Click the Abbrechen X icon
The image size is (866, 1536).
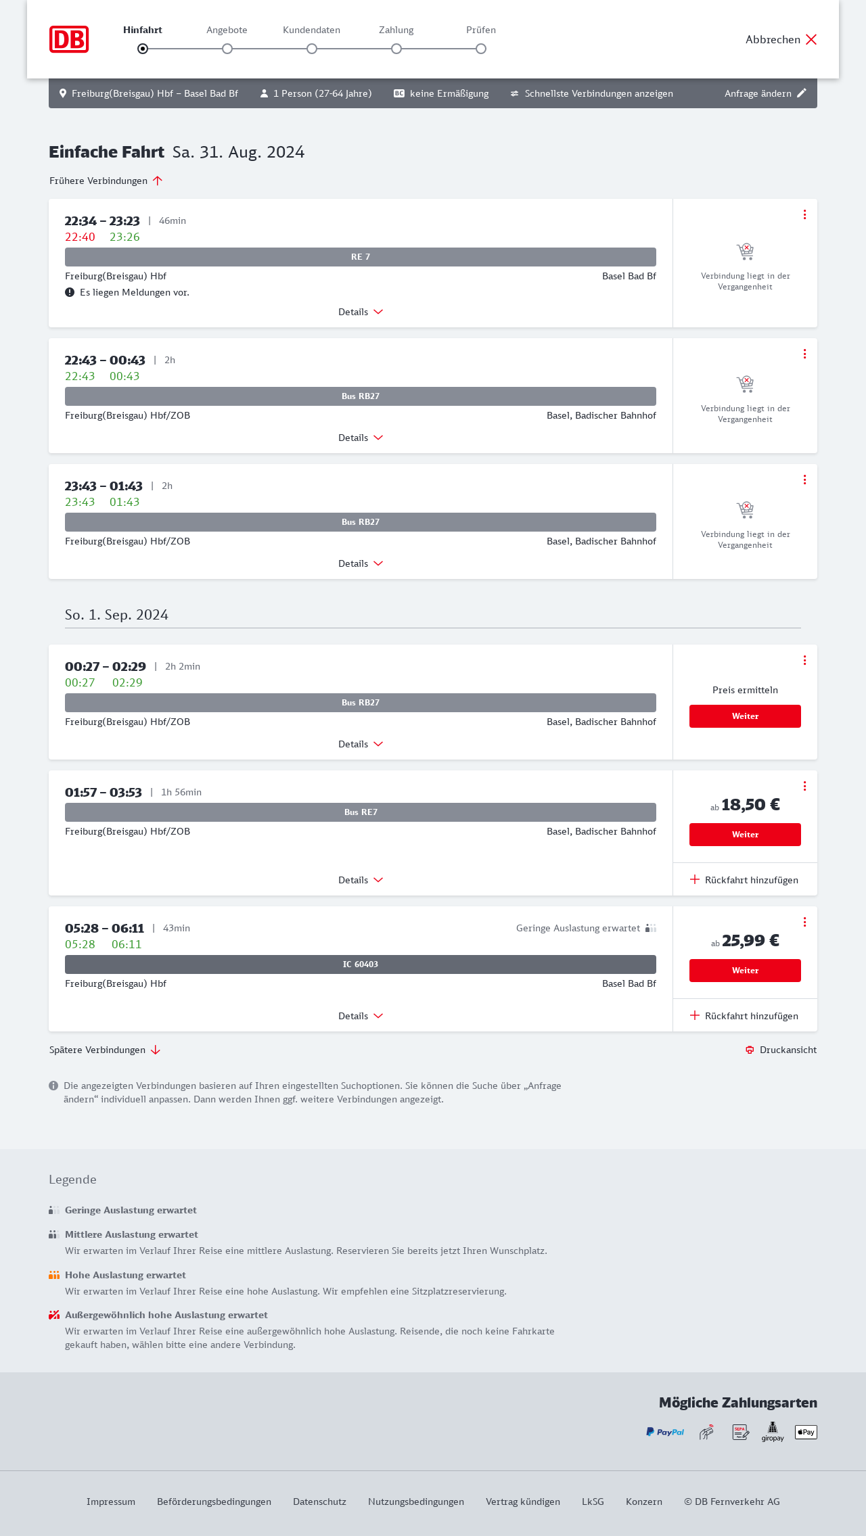pos(811,39)
